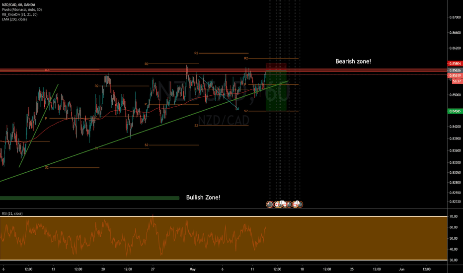
Task: Click the '13' date on time axis
Action: coord(53,269)
